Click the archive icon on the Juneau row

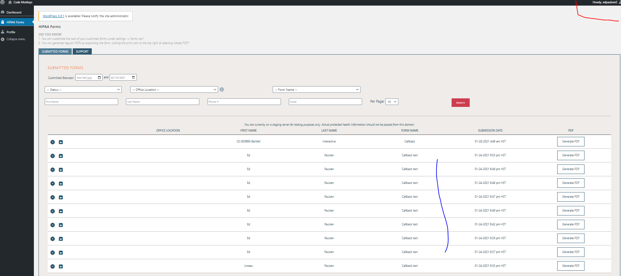coord(61,266)
